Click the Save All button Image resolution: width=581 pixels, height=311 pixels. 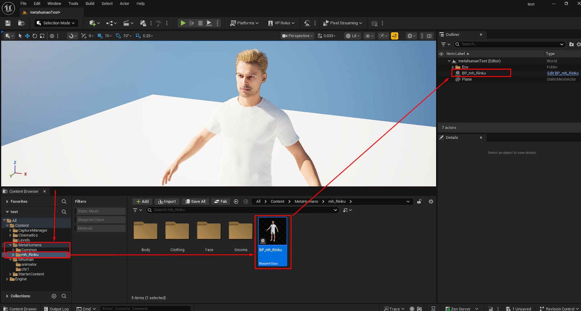[195, 202]
